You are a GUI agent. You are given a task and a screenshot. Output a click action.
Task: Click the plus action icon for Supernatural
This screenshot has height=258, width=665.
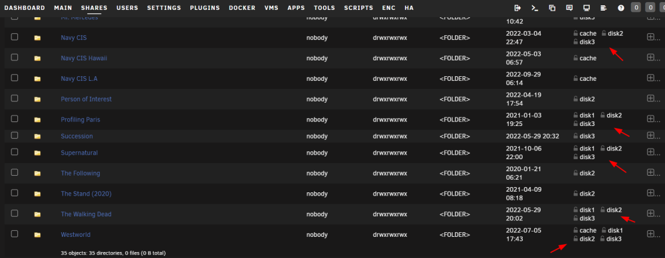pos(650,152)
